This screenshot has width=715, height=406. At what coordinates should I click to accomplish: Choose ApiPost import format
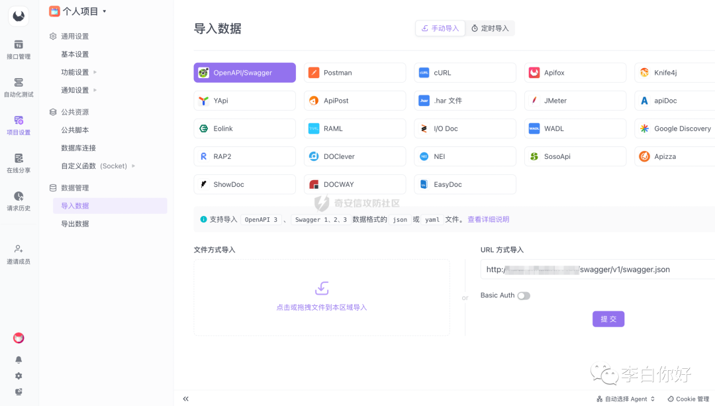[x=355, y=101]
